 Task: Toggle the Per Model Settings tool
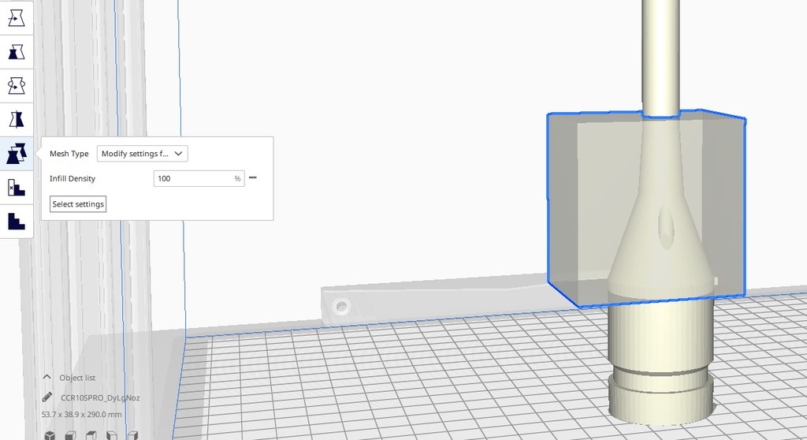[17, 154]
